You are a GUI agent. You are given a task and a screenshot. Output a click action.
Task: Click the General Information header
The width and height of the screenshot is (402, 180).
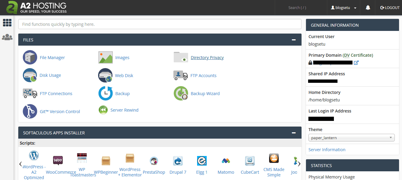pyautogui.click(x=352, y=25)
